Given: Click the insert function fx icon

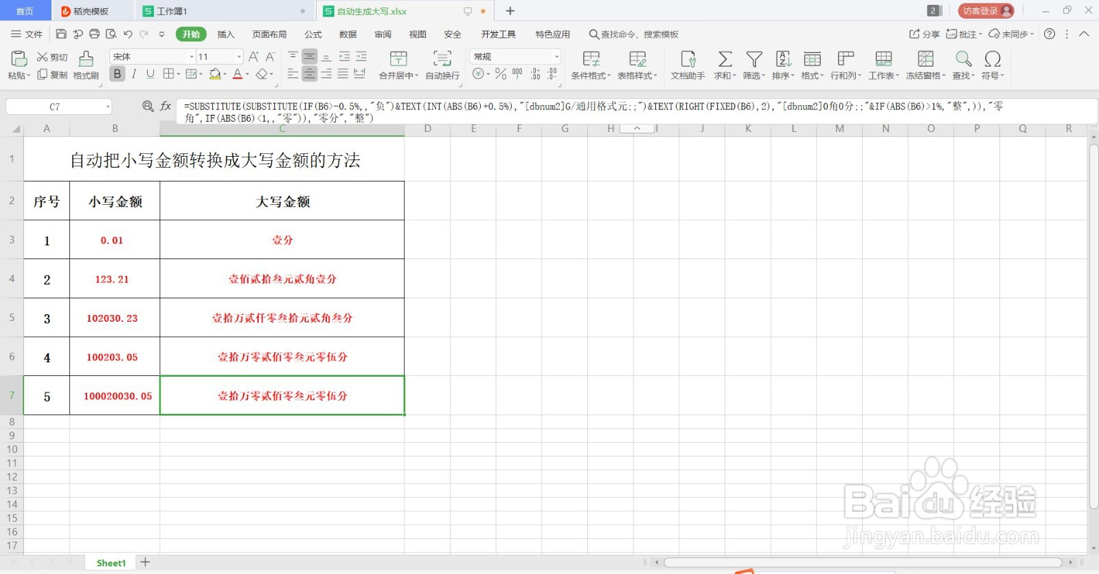Looking at the screenshot, I should click(166, 106).
